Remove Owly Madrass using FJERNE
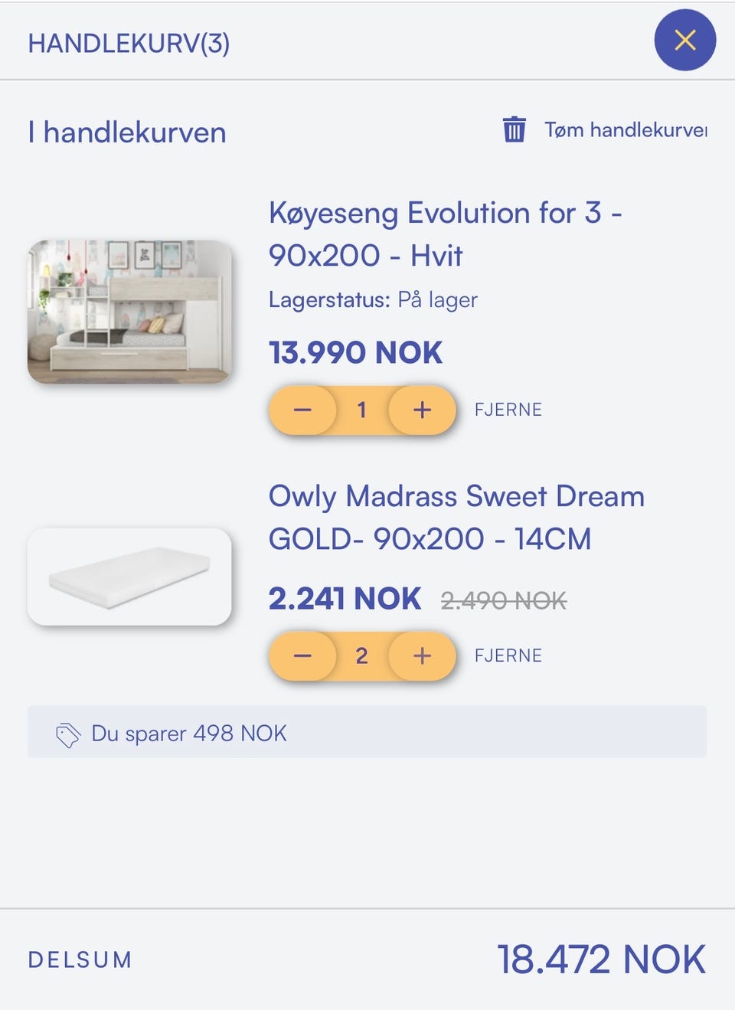Viewport: 735px width, 1010px height. coord(508,656)
